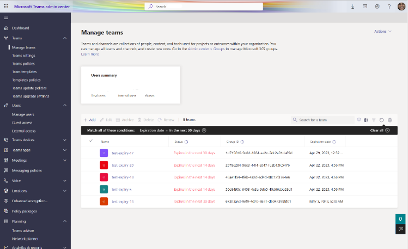408x249 pixels.
Task: Open the Learn more link
Action: (x=90, y=54)
